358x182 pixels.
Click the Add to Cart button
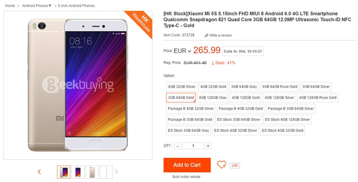187,165
